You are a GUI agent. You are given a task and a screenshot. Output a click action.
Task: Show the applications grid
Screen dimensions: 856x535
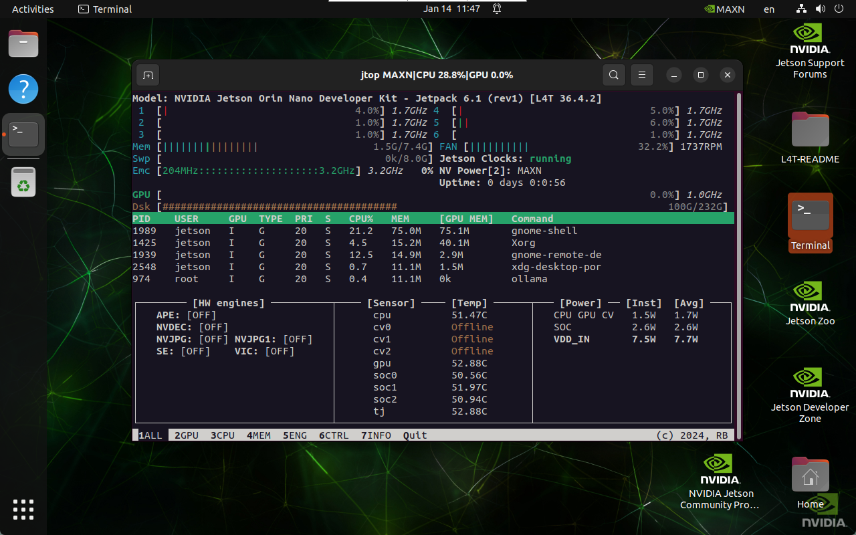[x=23, y=509]
